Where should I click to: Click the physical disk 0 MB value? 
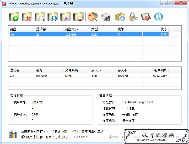coord(35,114)
